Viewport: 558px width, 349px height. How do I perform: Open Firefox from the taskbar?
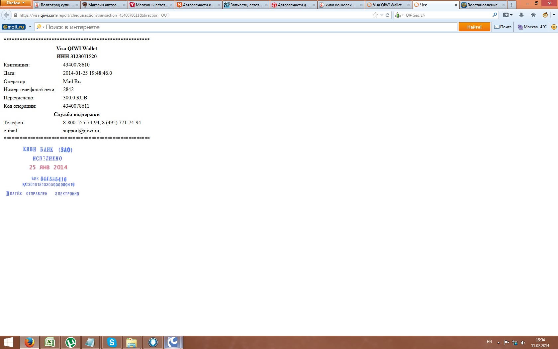(30, 342)
